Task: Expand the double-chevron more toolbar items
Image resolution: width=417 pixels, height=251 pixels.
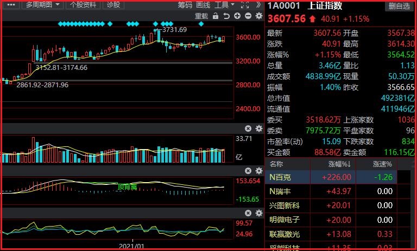Action: [x=258, y=5]
